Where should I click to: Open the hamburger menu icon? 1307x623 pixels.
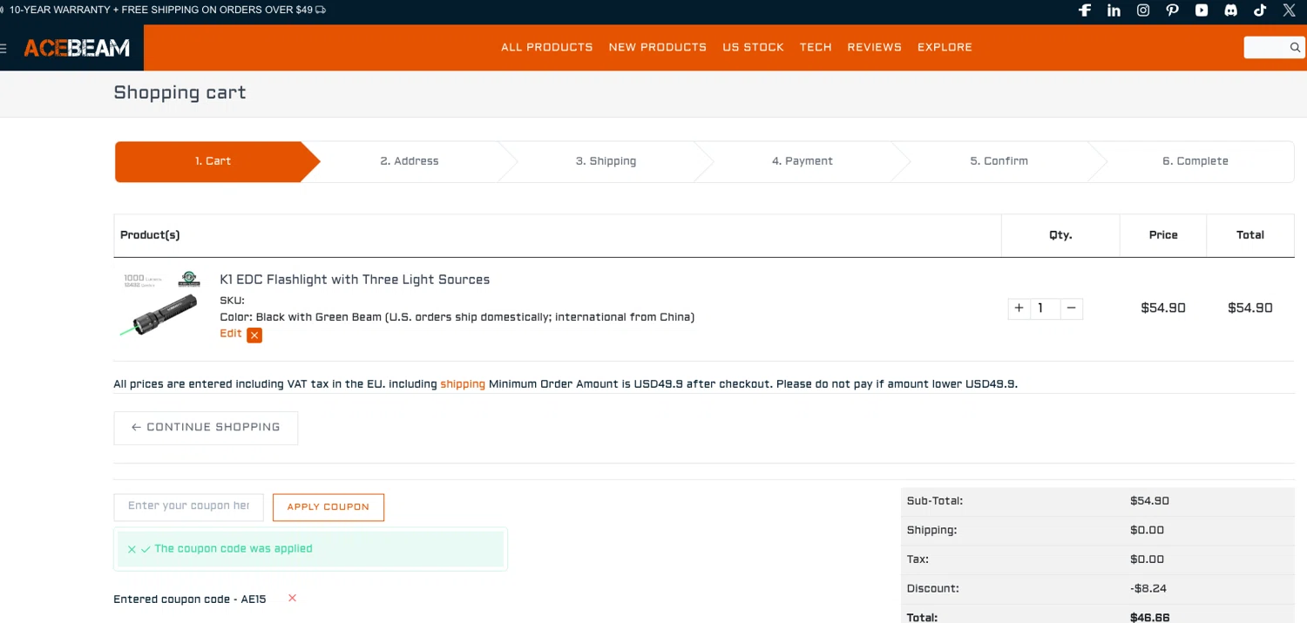3,49
